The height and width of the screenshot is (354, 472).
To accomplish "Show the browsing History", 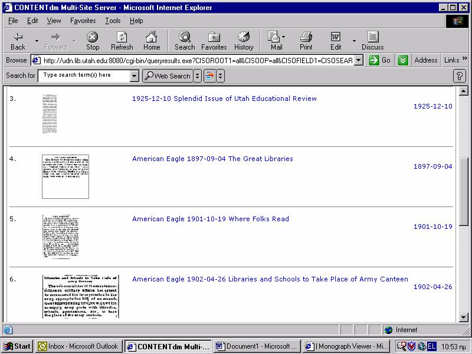I will click(x=244, y=41).
